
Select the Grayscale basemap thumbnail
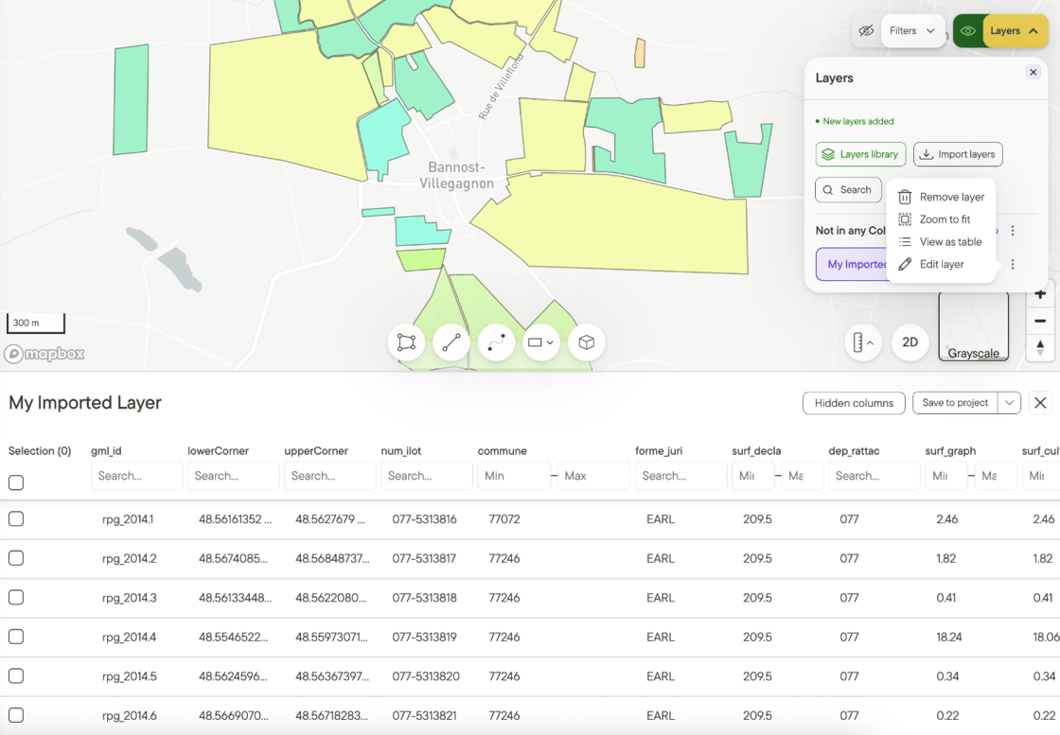[974, 326]
